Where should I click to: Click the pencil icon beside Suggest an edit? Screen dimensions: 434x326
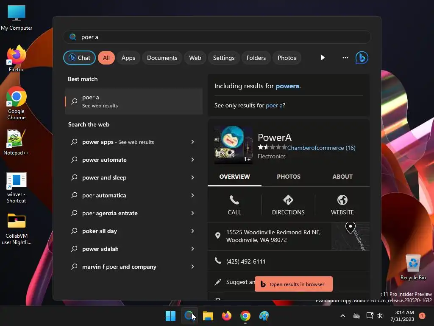(218, 282)
